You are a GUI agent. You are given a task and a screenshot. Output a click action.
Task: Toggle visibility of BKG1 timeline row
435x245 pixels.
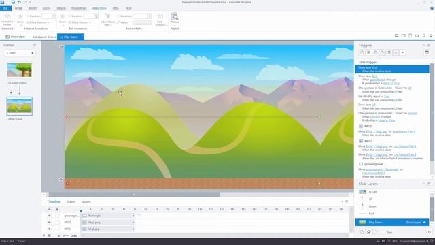tap(50, 229)
